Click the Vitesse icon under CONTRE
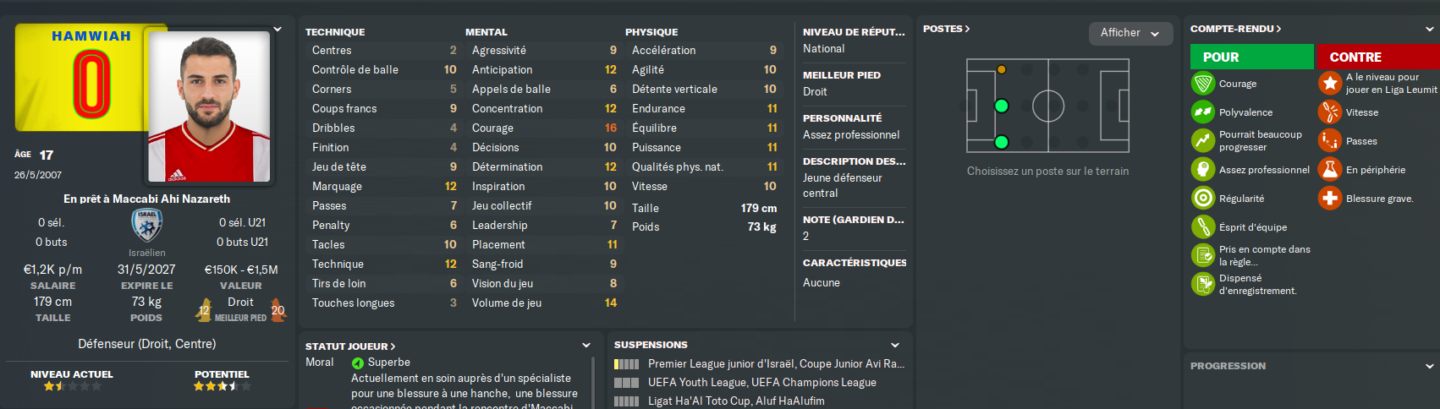 pyautogui.click(x=1329, y=112)
